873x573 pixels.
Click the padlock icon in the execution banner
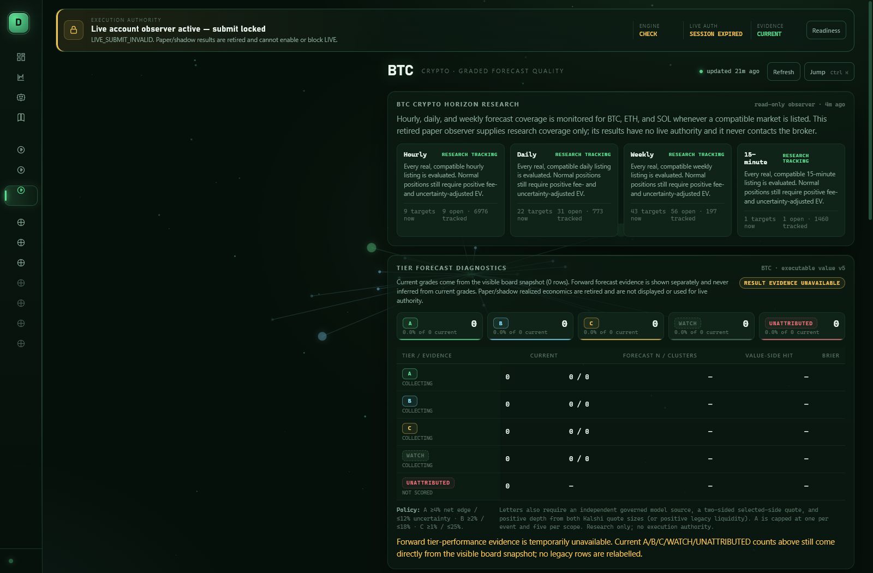74,30
